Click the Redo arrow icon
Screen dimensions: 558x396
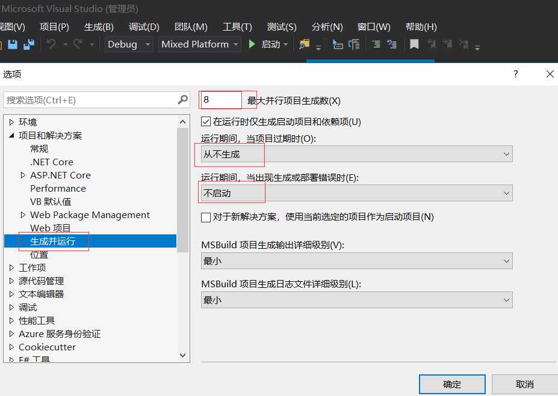click(x=78, y=44)
